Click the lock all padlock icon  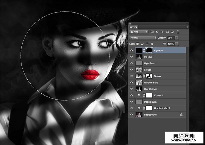(x=152, y=44)
